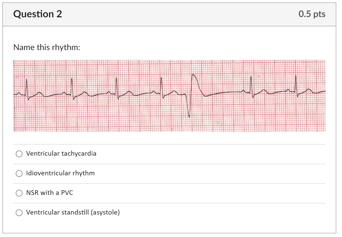The width and height of the screenshot is (342, 237).
Task: Click the second QRS spike on the ECG
Action: coord(72,89)
